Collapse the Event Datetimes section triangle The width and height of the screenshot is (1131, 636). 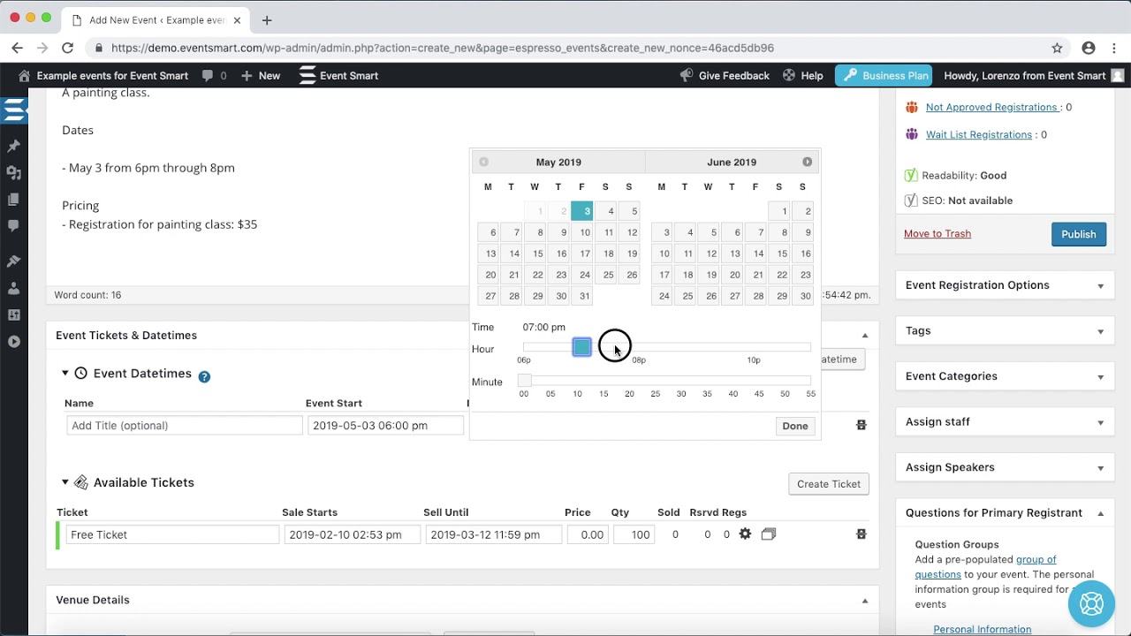pyautogui.click(x=65, y=373)
